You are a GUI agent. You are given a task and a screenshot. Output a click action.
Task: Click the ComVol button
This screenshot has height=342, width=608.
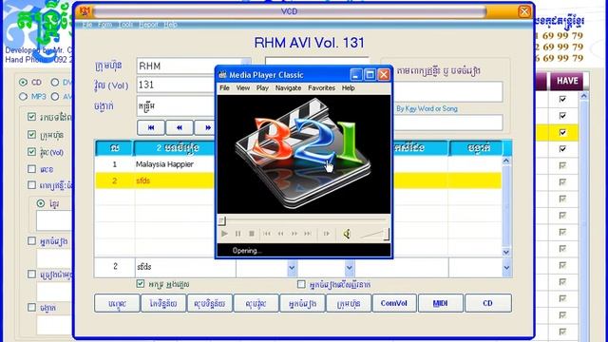coord(394,303)
